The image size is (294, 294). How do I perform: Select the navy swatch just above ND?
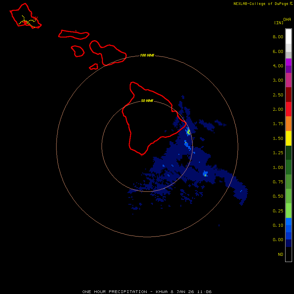click(288, 243)
